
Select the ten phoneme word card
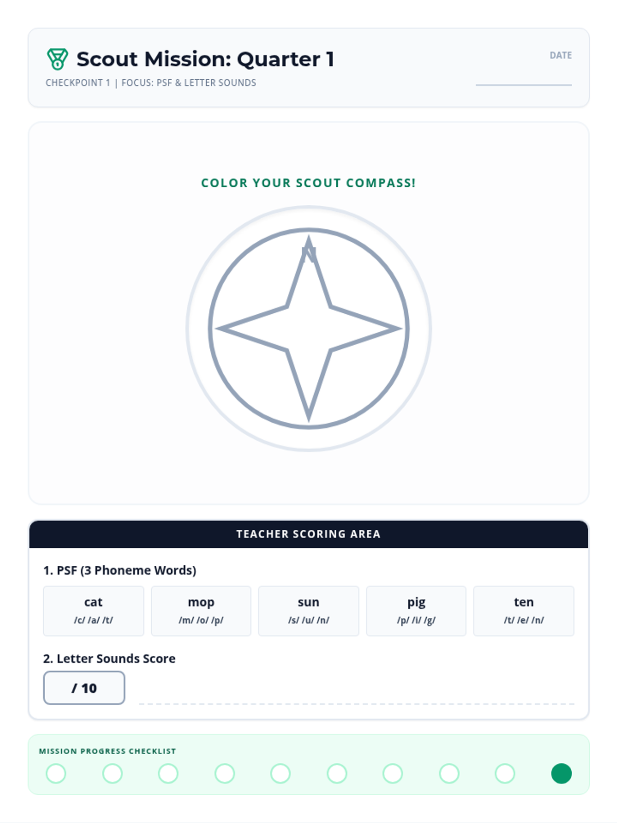pos(523,611)
